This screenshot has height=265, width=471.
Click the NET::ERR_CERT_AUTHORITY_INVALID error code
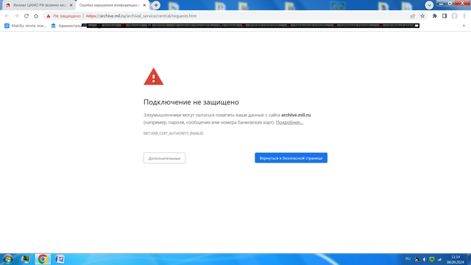pos(174,133)
